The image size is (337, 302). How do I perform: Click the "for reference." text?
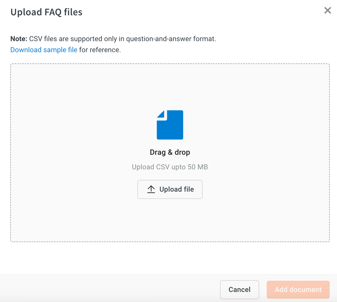100,50
